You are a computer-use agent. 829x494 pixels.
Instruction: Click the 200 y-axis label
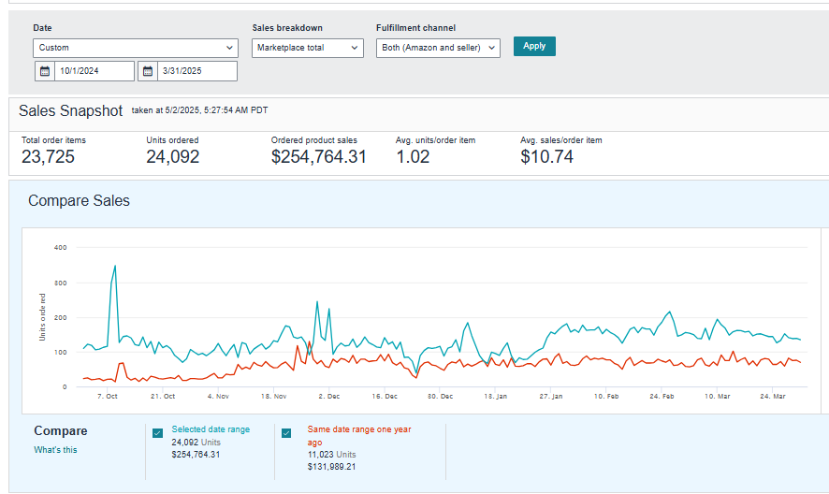click(60, 318)
